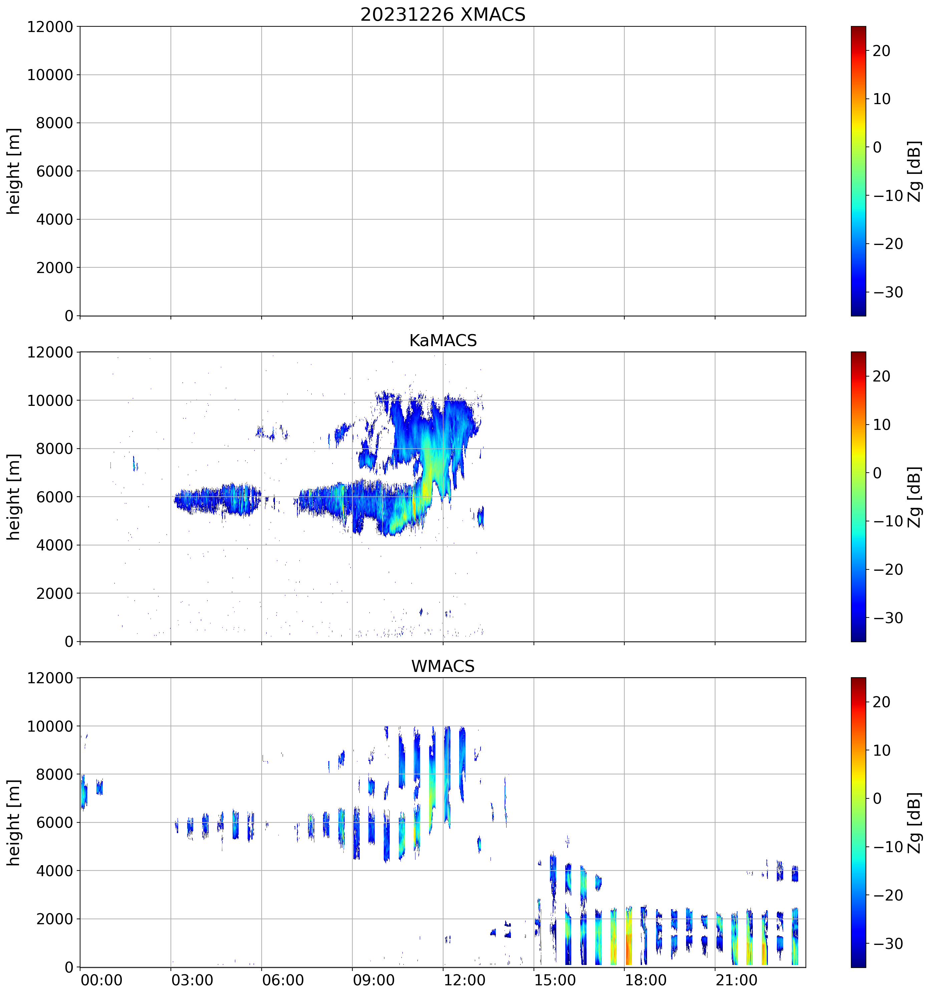Image resolution: width=930 pixels, height=995 pixels.
Task: Click the KaMACS subplot title
Action: coord(443,340)
